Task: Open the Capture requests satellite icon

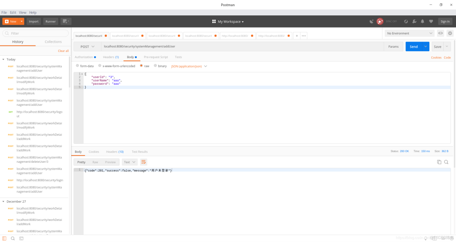Action: (372, 21)
